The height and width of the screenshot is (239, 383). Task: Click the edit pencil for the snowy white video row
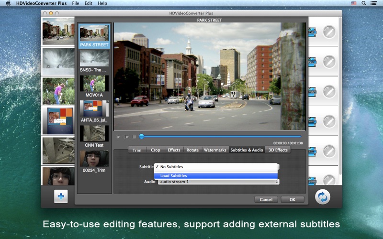pyautogui.click(x=329, y=62)
